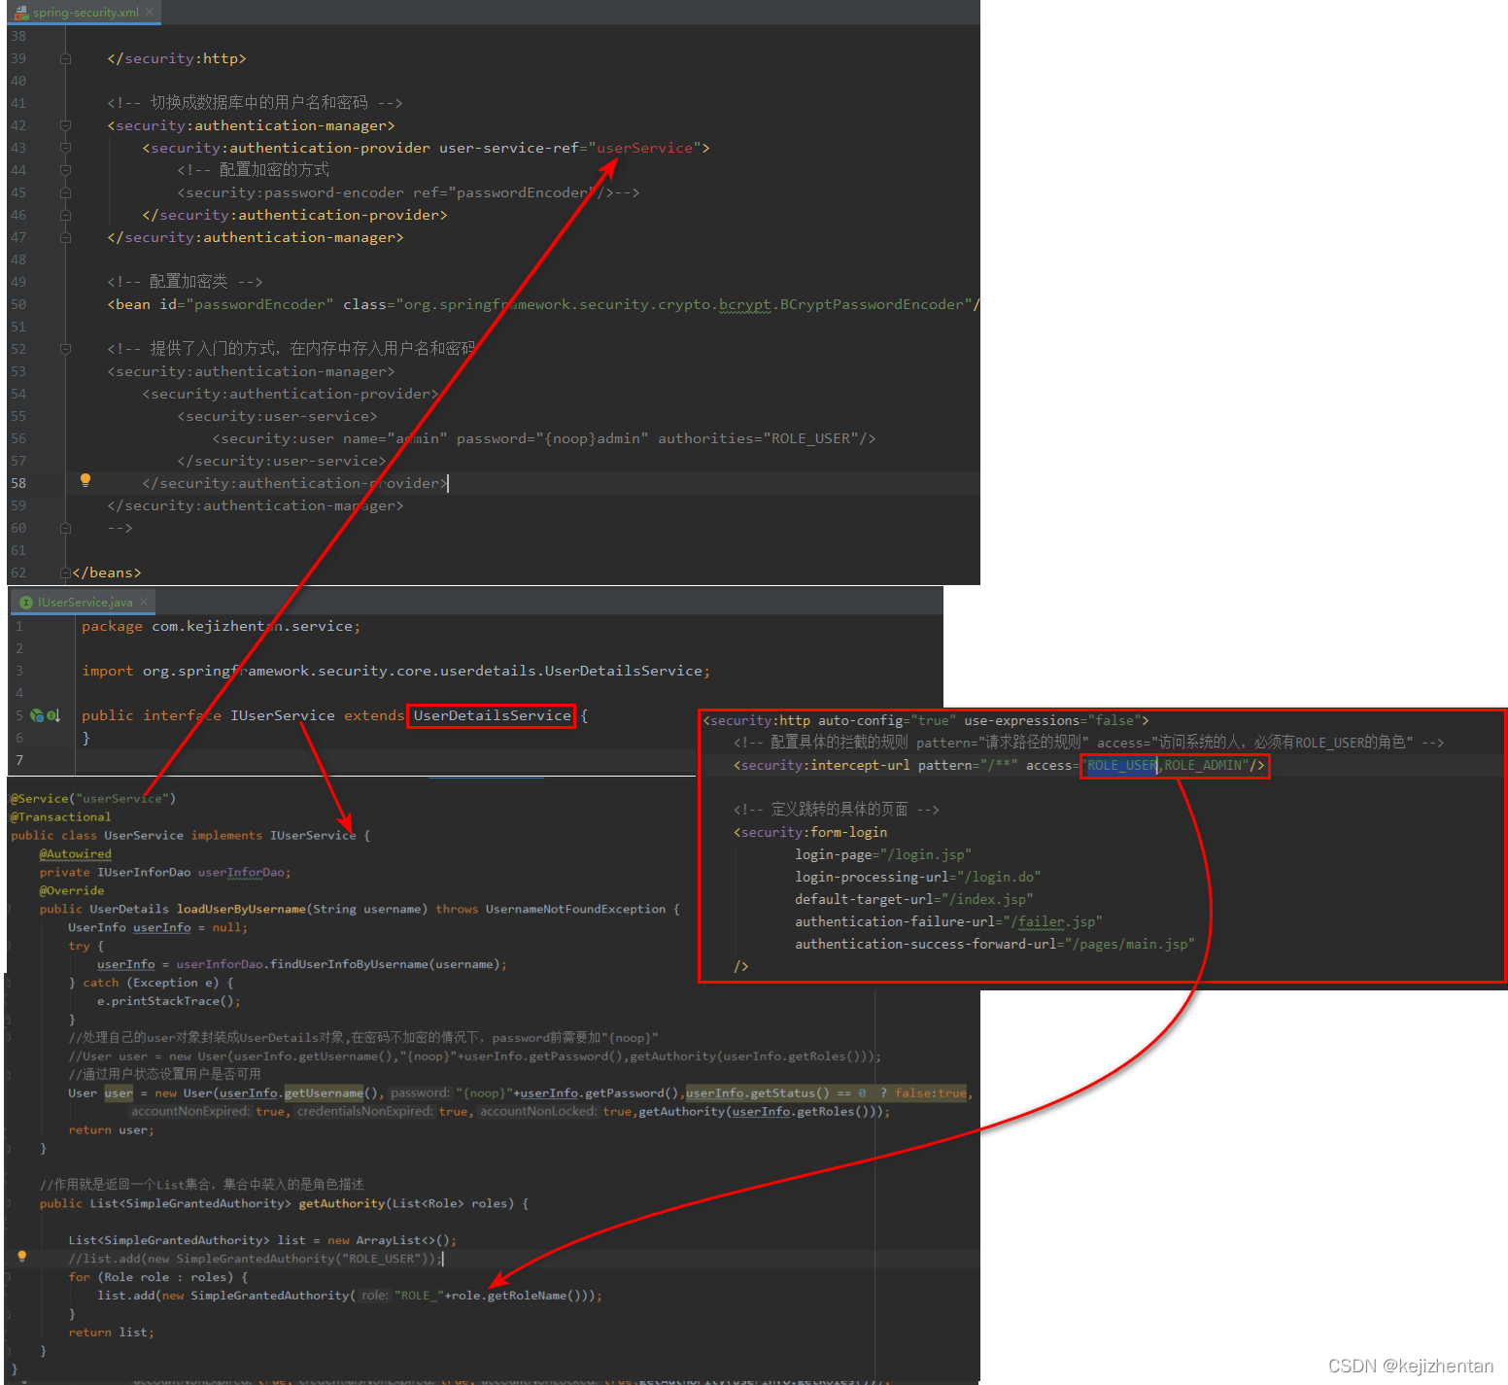This screenshot has height=1385, width=1508.
Task: Click the closing </beans> tag
Action: coord(107,572)
